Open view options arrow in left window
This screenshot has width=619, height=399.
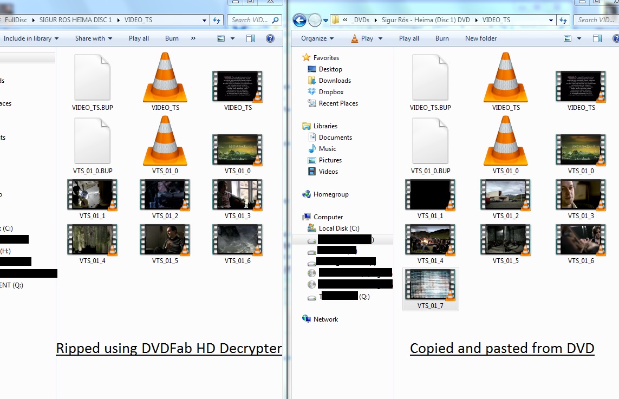pos(232,38)
